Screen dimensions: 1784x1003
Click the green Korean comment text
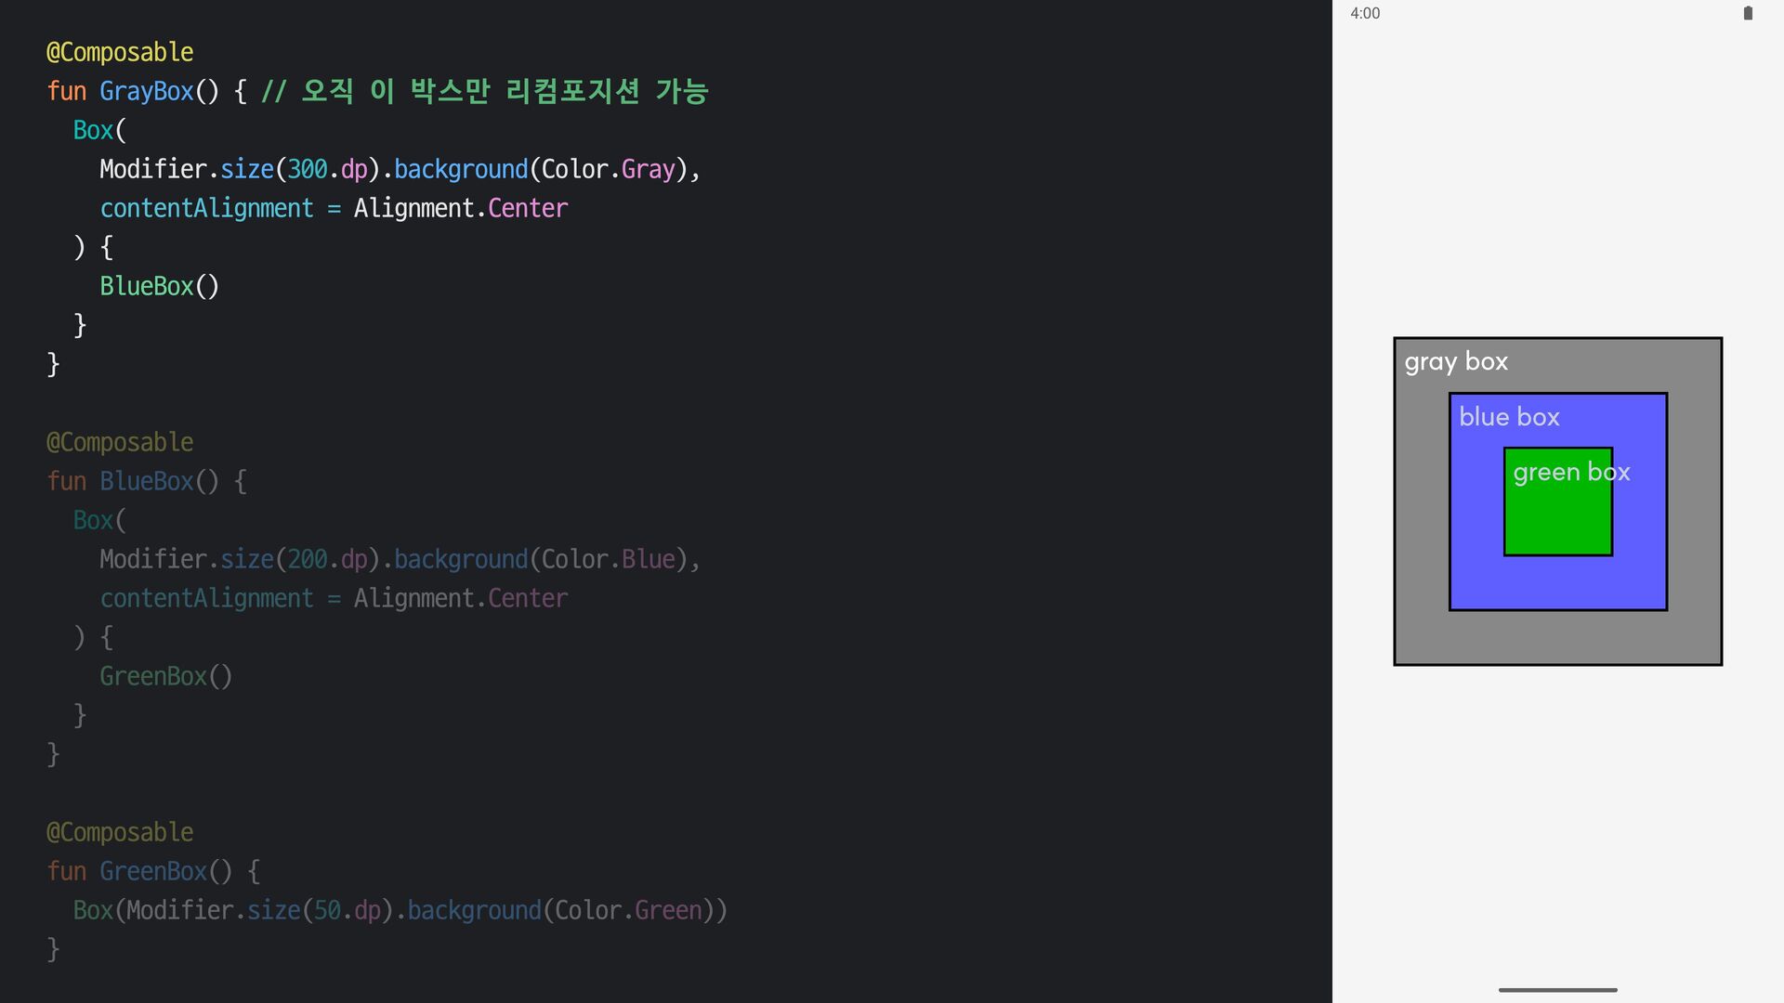click(x=485, y=91)
